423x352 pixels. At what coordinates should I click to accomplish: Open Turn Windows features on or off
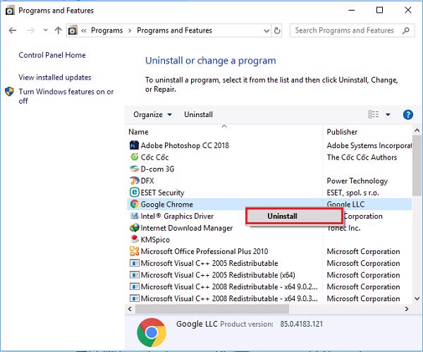coord(66,96)
